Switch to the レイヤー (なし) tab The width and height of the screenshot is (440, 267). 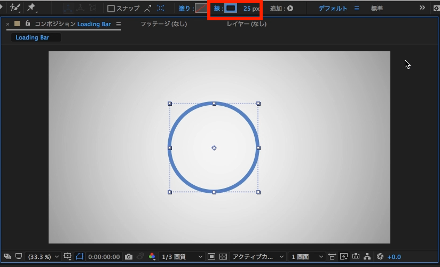point(247,24)
